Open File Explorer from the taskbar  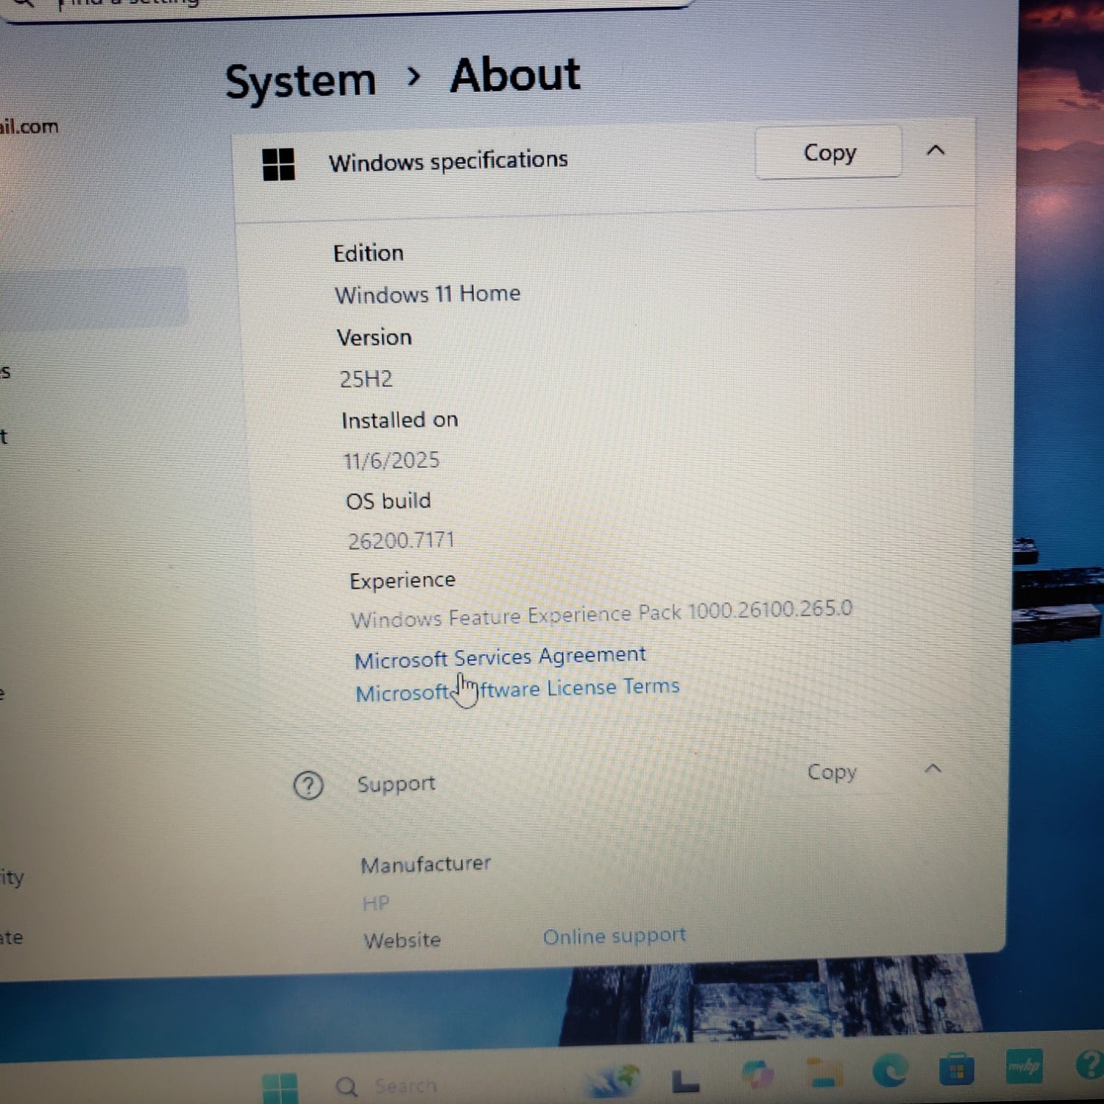pos(824,1074)
